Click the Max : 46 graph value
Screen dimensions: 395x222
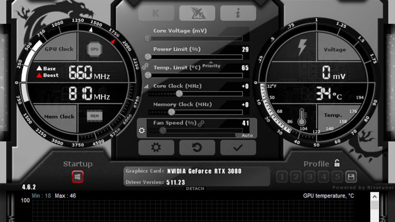pyautogui.click(x=65, y=196)
